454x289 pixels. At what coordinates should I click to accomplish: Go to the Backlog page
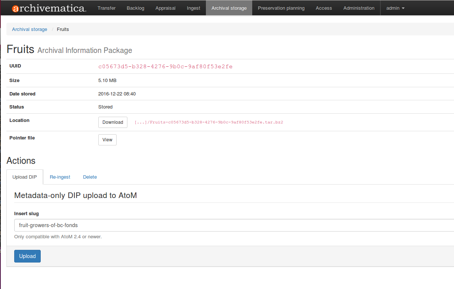click(x=135, y=8)
